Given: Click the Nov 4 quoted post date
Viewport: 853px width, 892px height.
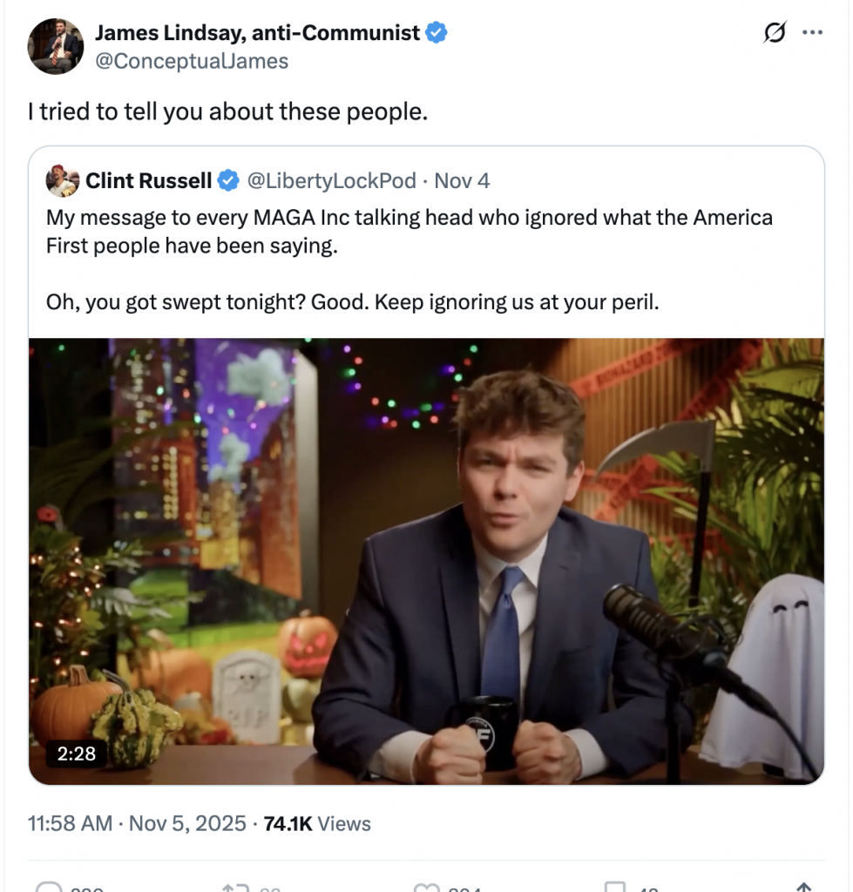Looking at the screenshot, I should [x=462, y=181].
